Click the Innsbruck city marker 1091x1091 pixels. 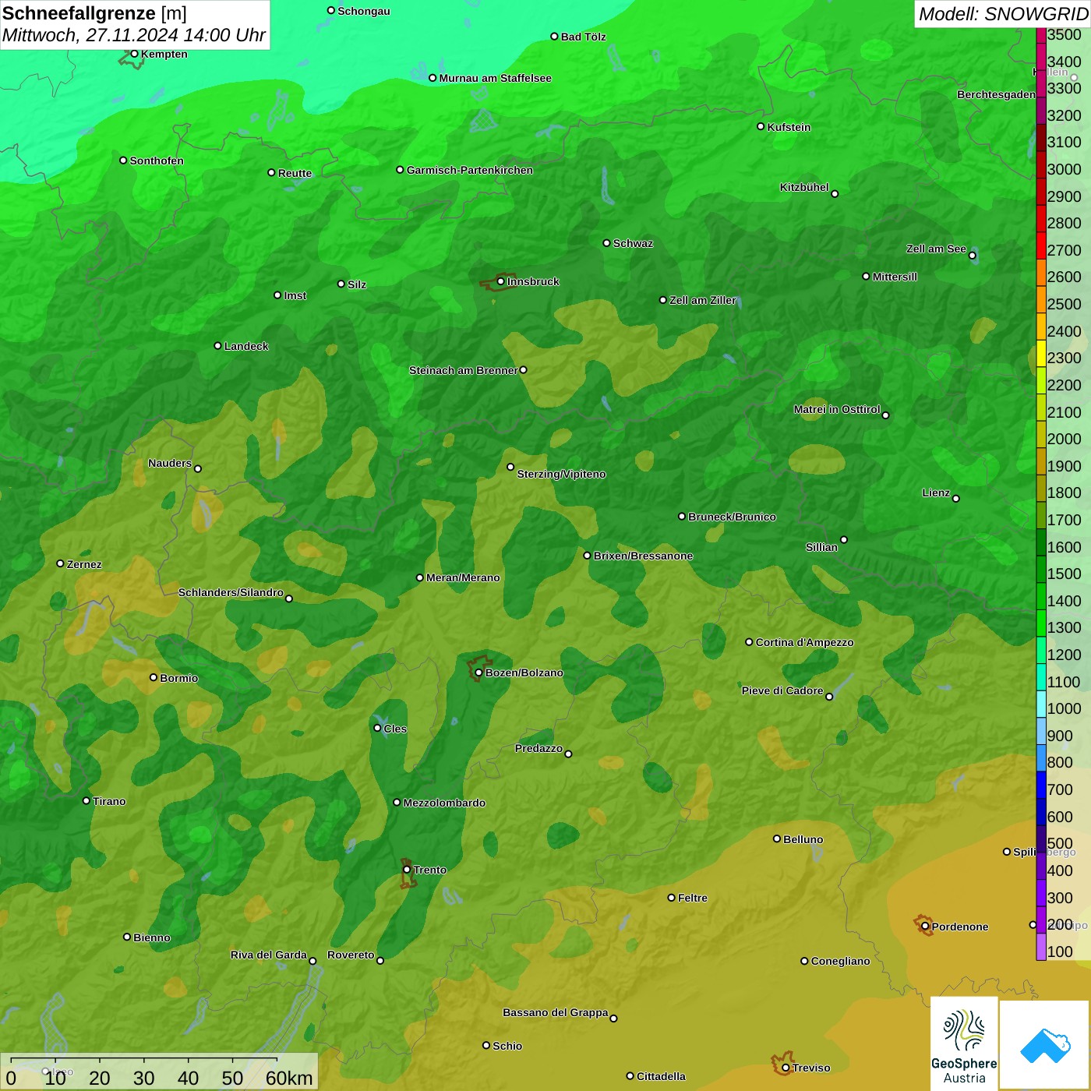point(501,281)
